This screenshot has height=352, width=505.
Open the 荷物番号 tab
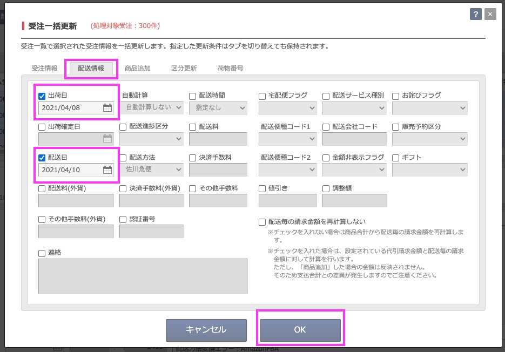pos(230,69)
